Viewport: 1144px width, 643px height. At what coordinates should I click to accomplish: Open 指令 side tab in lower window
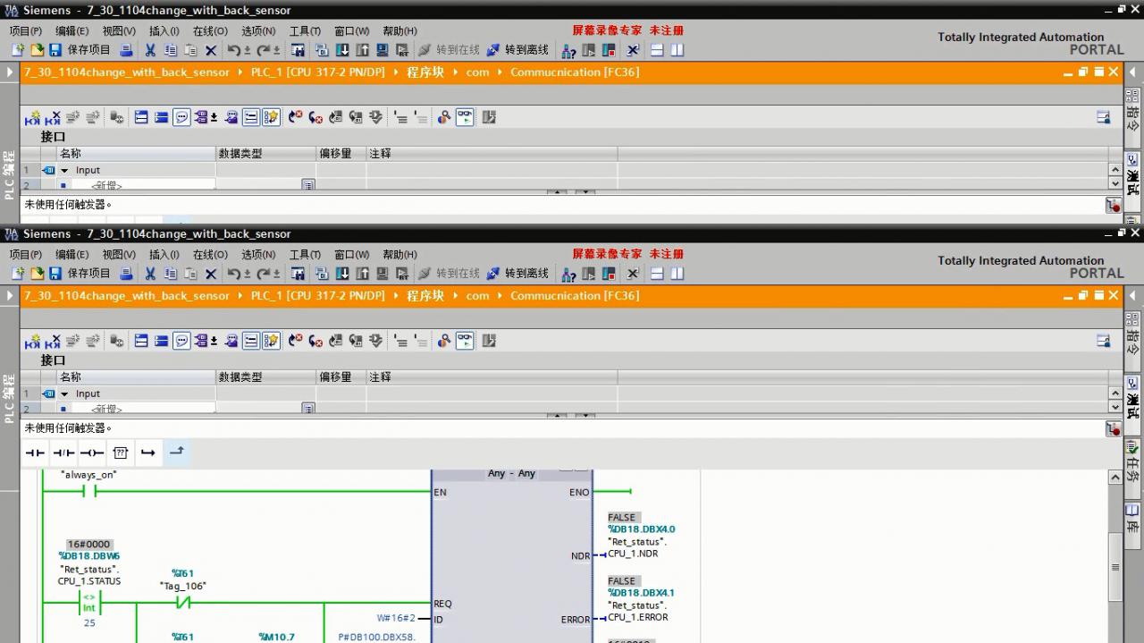1133,336
